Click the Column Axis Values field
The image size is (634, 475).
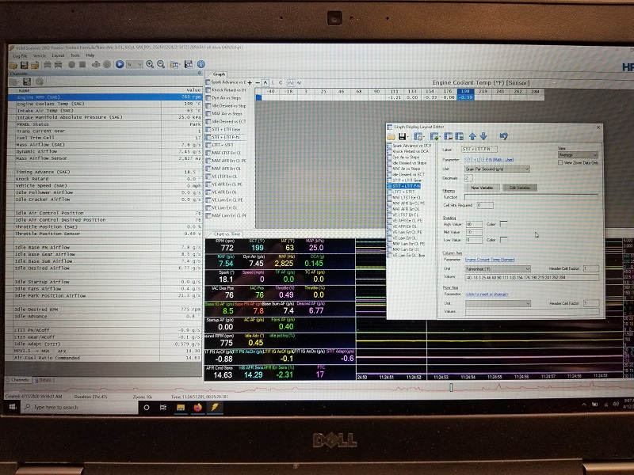click(532, 277)
